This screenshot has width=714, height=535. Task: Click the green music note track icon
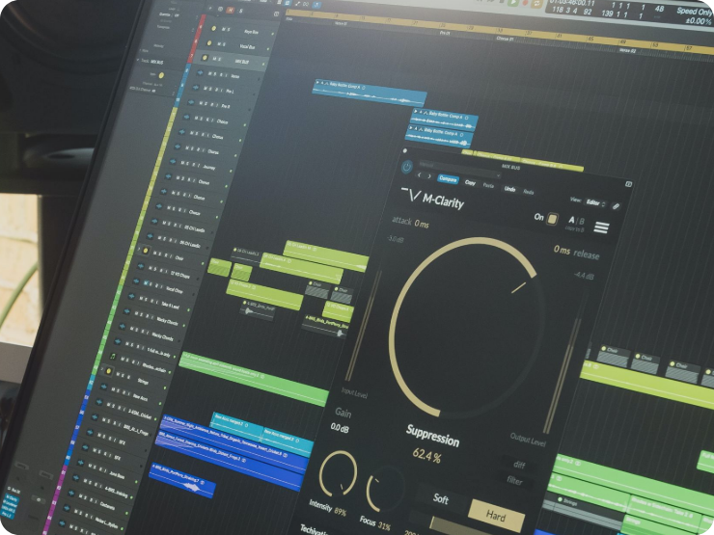click(113, 357)
